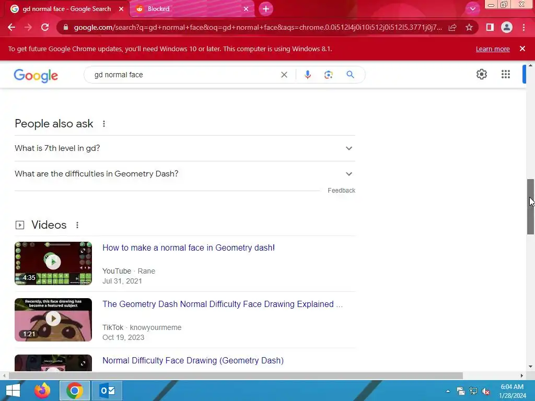Click scroll right arrow at bottom
Image resolution: width=535 pixels, height=401 pixels.
521,375
